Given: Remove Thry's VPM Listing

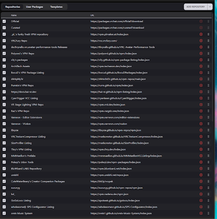Looking at the screenshot, I should 201,149.
